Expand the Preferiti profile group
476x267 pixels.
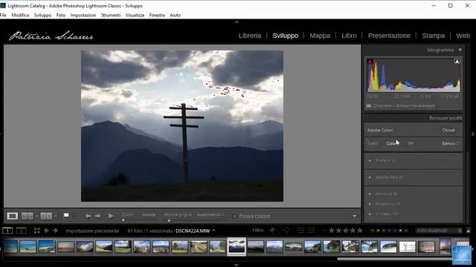[370, 160]
